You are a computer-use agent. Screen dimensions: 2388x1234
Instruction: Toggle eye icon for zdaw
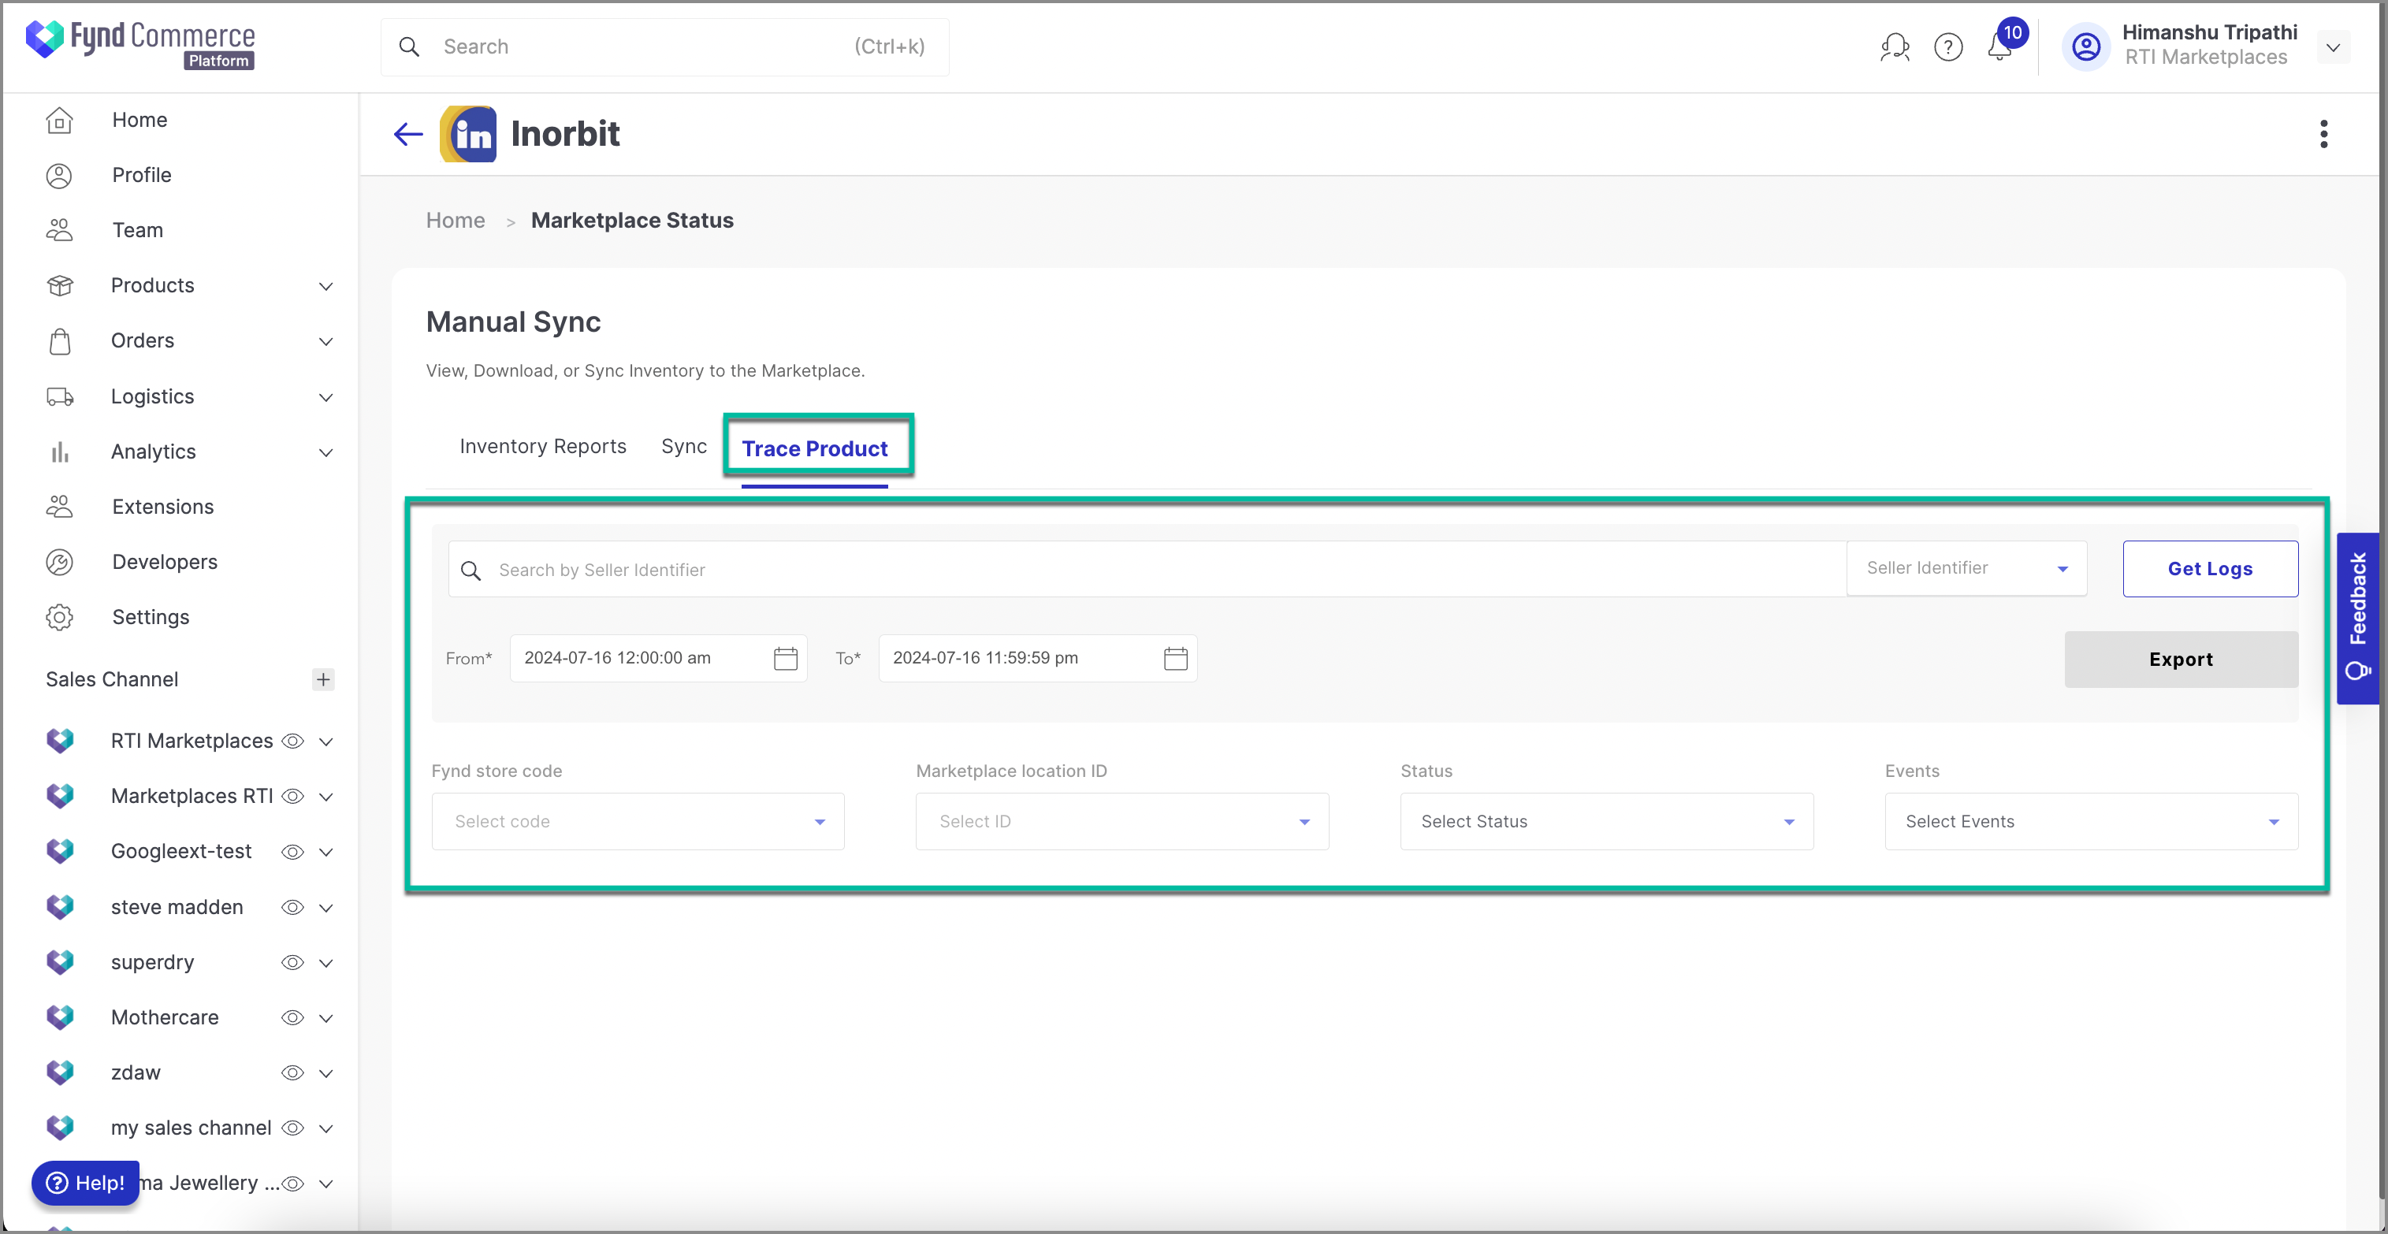pos(293,1072)
